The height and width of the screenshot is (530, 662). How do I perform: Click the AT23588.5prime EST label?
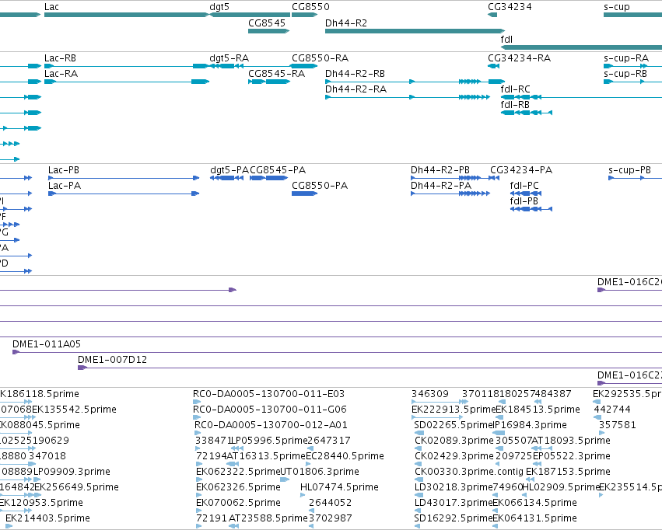(268, 518)
